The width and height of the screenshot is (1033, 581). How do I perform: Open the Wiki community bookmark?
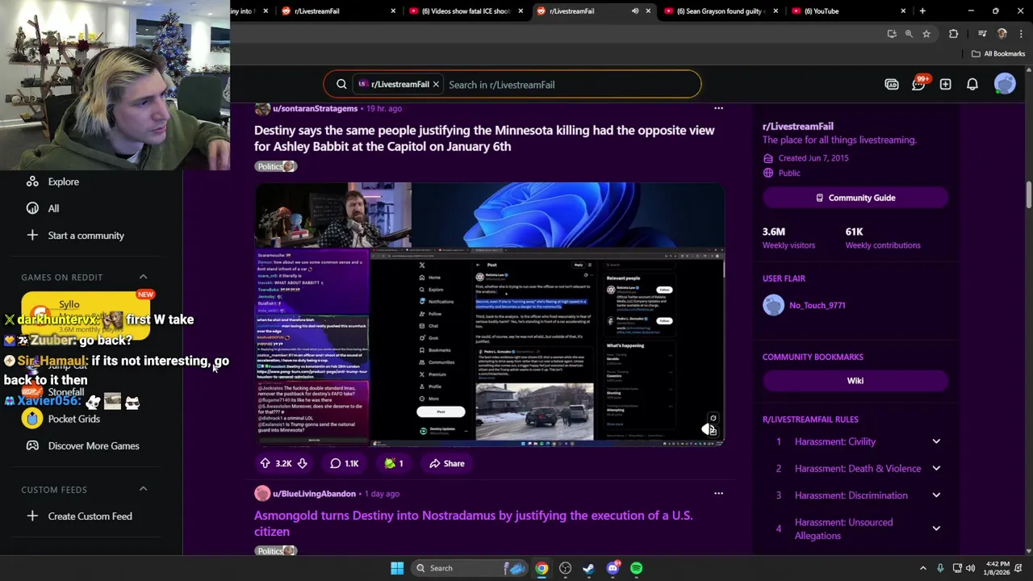point(855,381)
